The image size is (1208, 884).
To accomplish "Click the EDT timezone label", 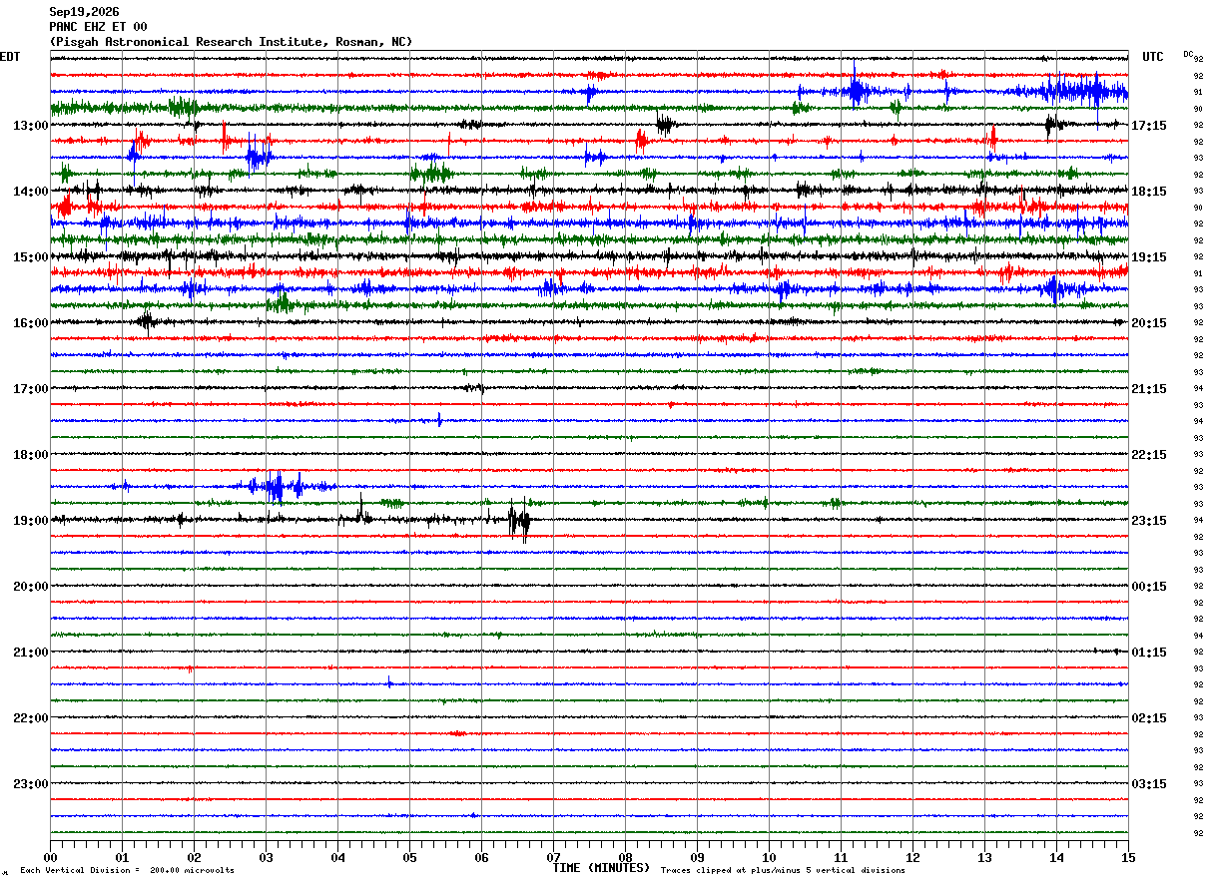I will [x=10, y=57].
